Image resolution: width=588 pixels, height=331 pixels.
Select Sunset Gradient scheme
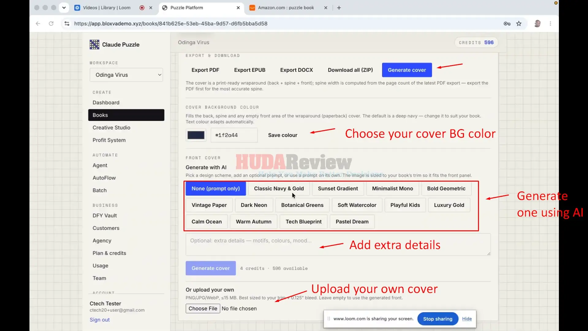pos(338,189)
